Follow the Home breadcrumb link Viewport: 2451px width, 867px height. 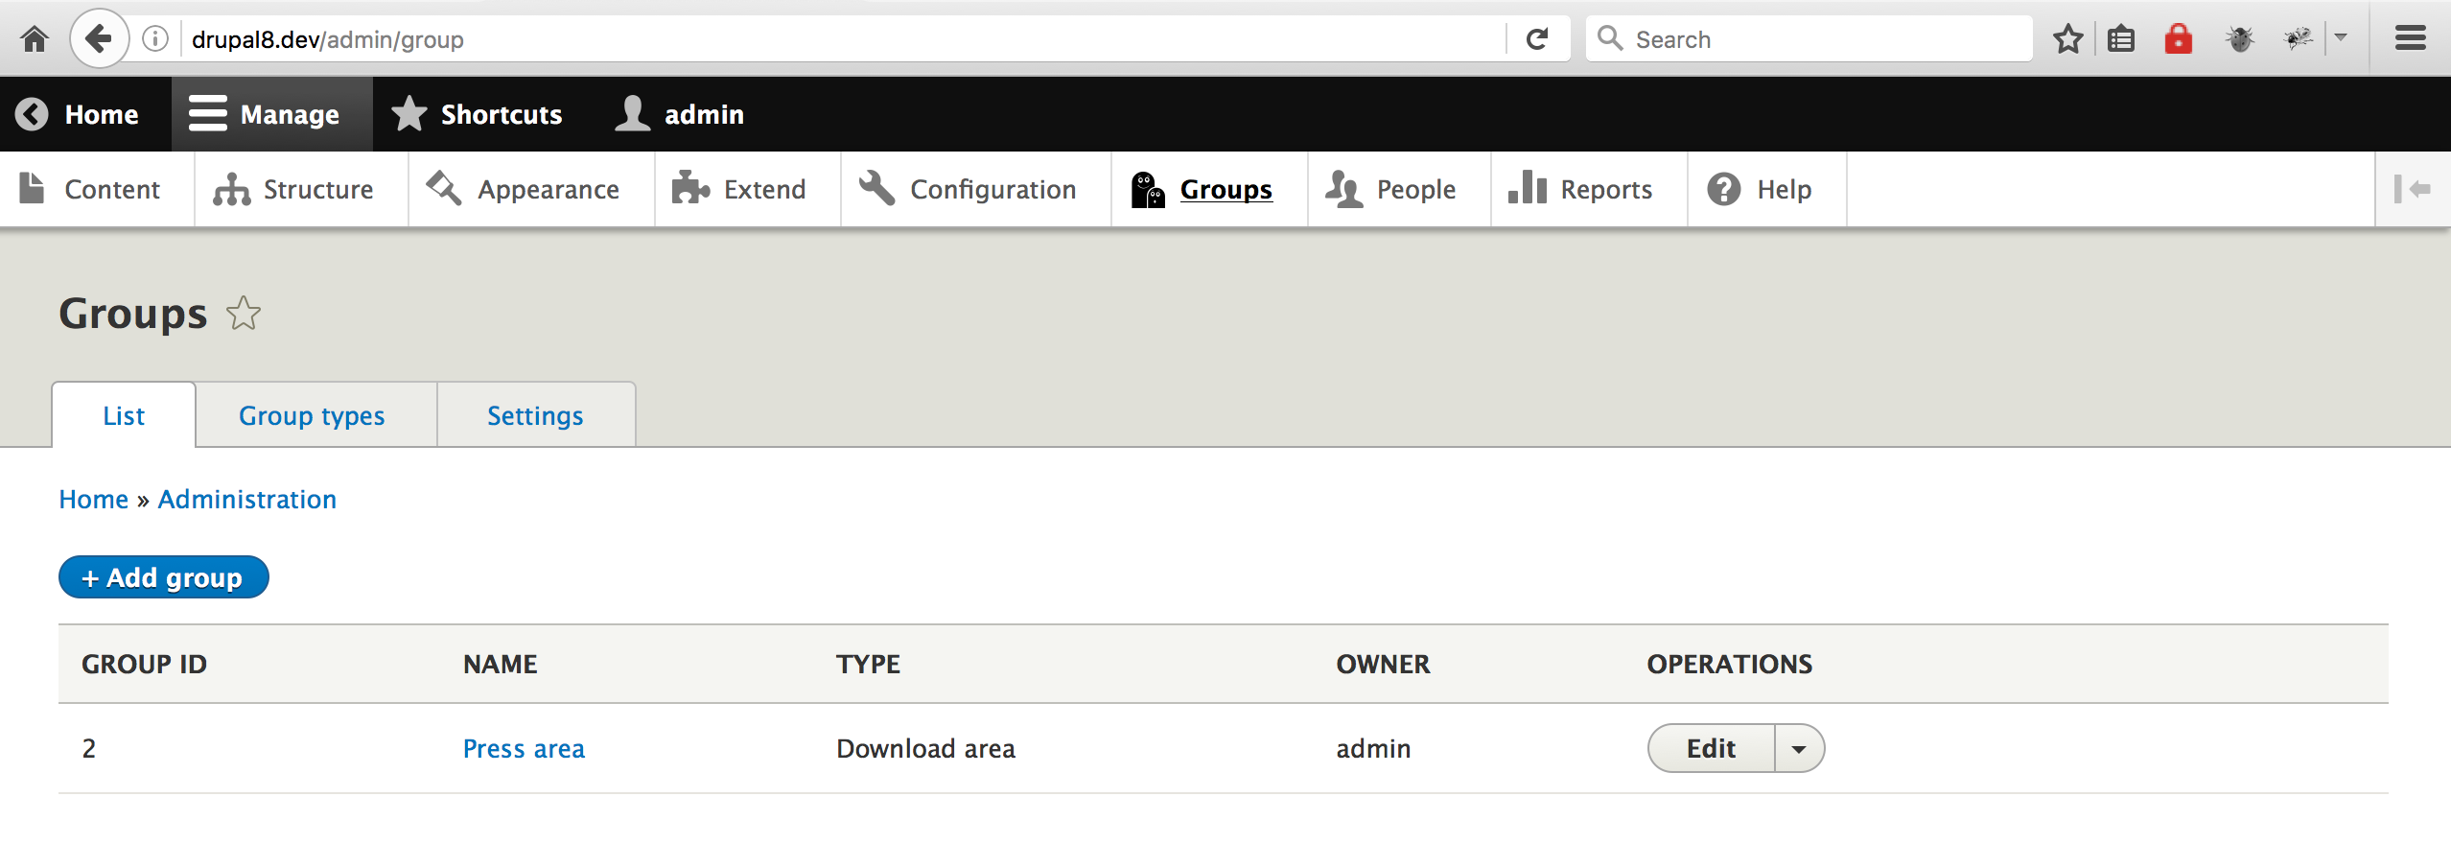(94, 499)
